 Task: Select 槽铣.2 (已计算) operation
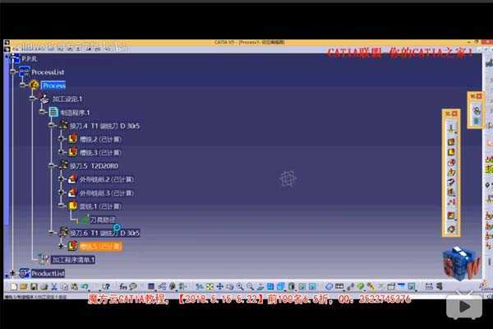coord(100,139)
